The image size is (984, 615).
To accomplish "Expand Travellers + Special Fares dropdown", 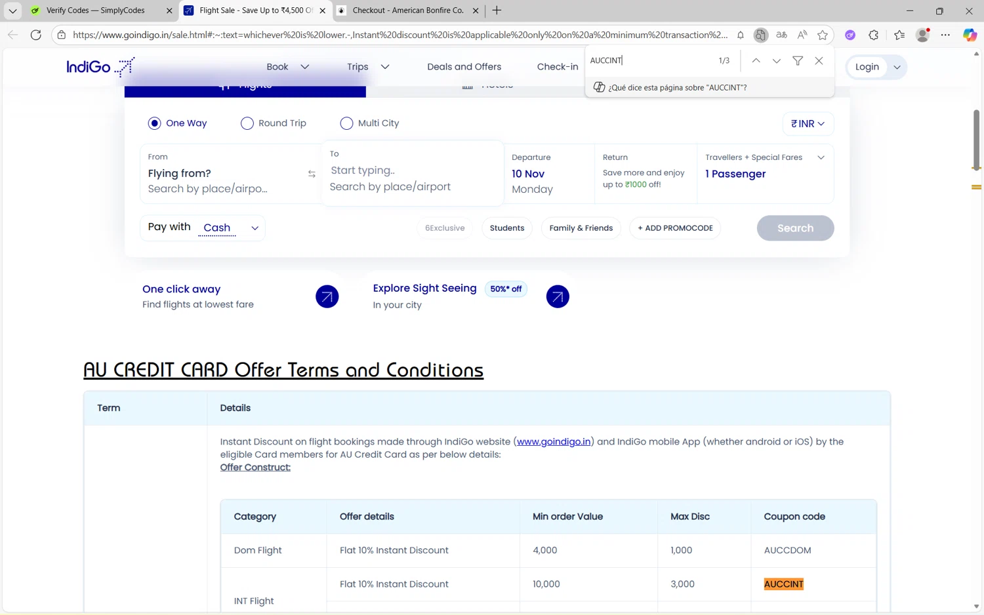I will (821, 157).
